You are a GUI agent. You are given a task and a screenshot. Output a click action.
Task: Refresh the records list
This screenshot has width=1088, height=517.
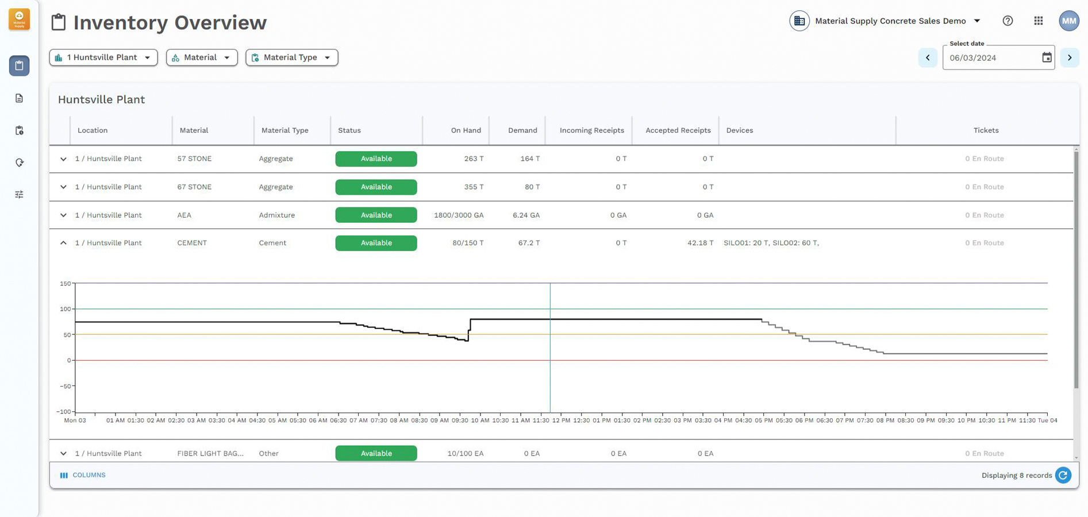click(1063, 475)
